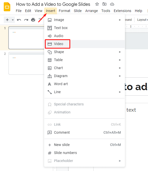148x171 pixels.
Task: Expand the Image submenu arrow
Action: [120, 20]
